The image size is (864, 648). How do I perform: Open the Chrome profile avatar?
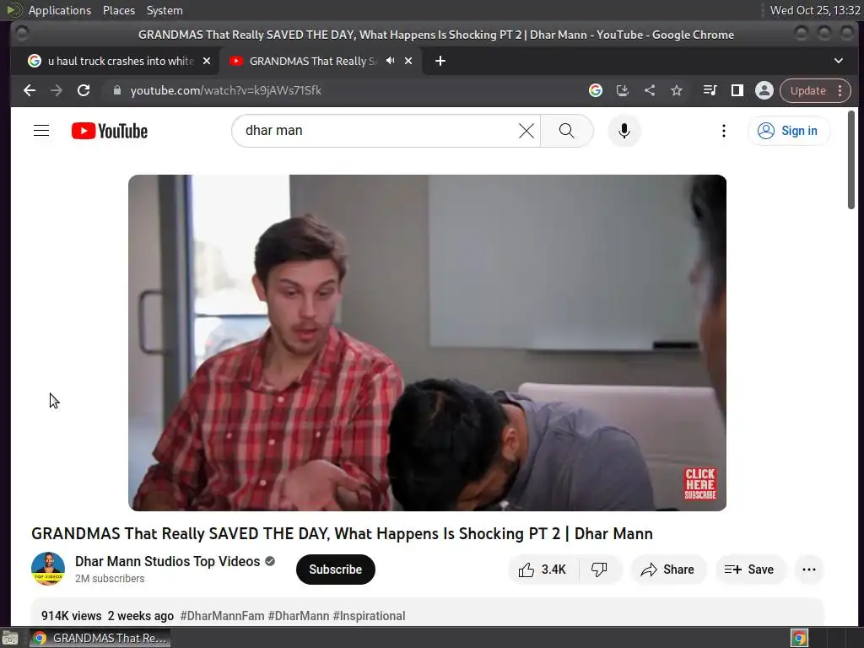tap(764, 90)
